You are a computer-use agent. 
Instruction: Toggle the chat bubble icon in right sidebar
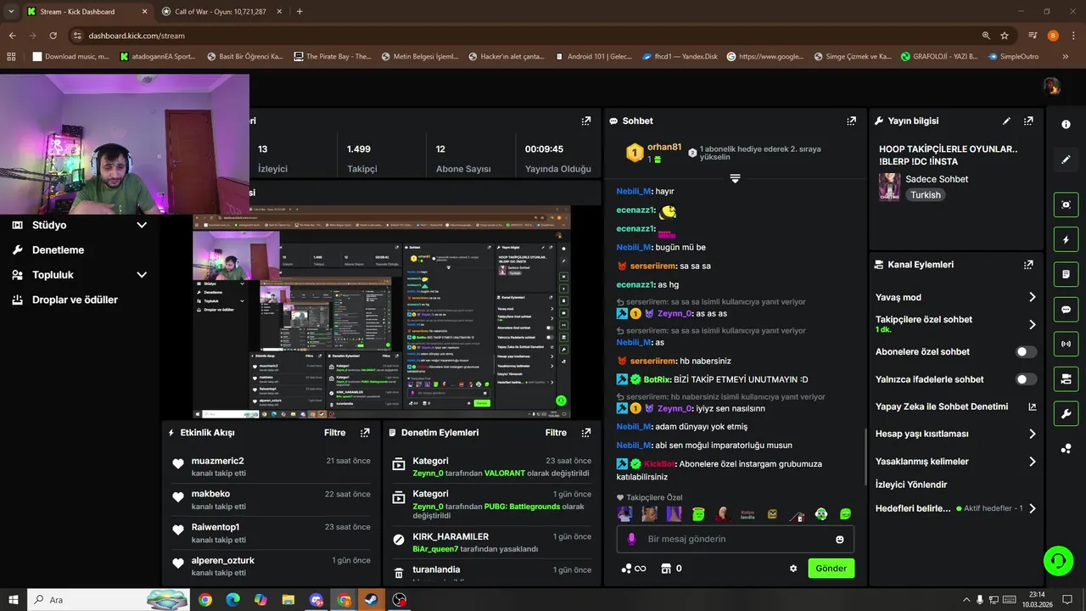tap(1066, 310)
